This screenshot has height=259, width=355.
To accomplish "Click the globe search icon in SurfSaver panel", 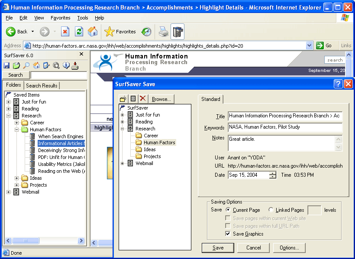I will pyautogui.click(x=56, y=66).
